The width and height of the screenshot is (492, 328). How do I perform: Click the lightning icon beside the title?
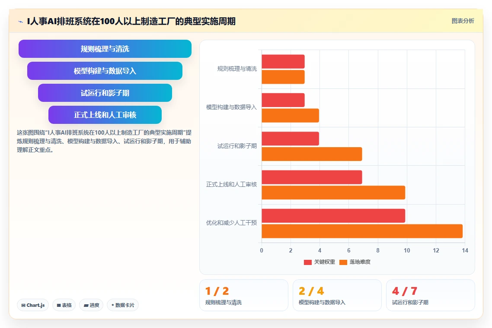(21, 22)
